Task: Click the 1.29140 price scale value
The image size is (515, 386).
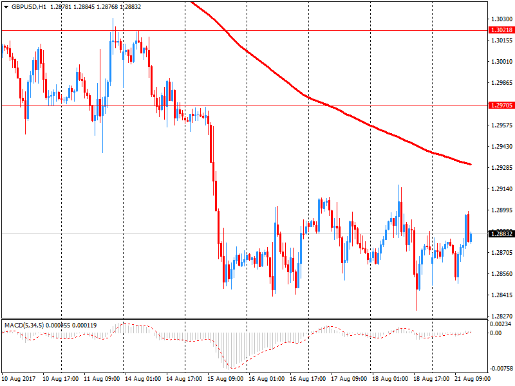Action: [501, 188]
